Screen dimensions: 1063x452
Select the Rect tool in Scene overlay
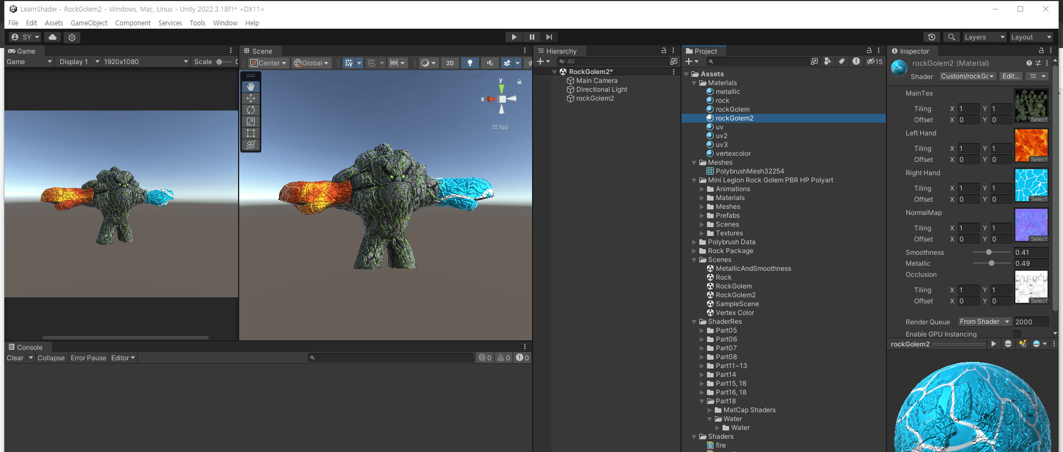251,133
